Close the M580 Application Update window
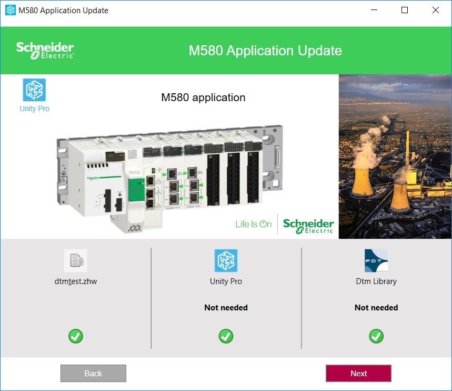This screenshot has width=452, height=391. click(x=436, y=10)
